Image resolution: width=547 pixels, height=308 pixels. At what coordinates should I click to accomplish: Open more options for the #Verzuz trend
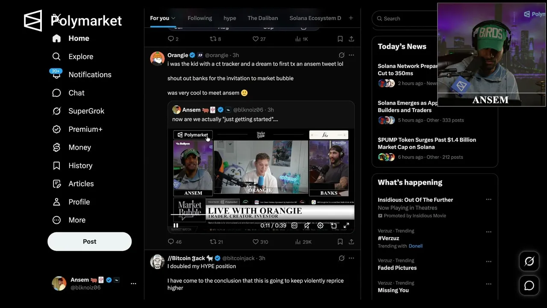coord(488,232)
